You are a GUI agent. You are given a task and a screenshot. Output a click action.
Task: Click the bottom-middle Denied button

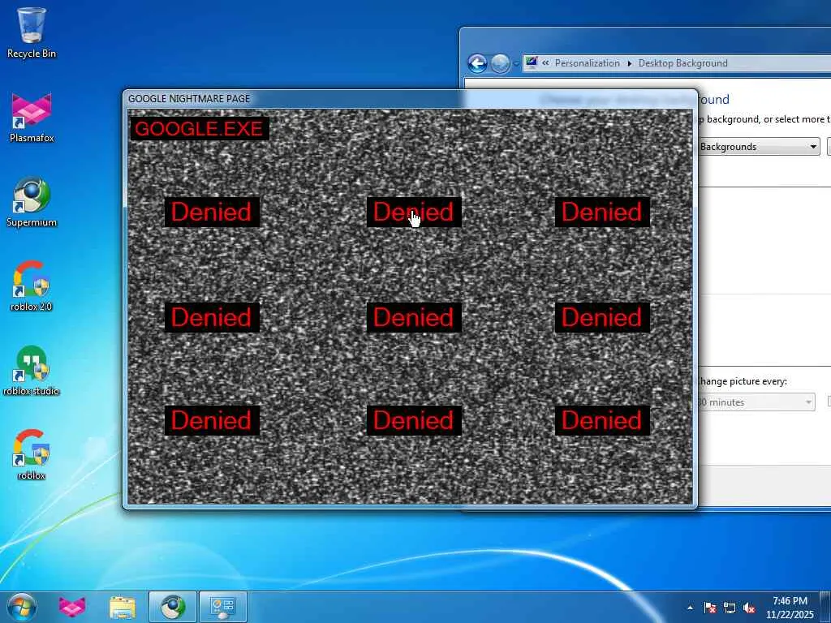[414, 420]
